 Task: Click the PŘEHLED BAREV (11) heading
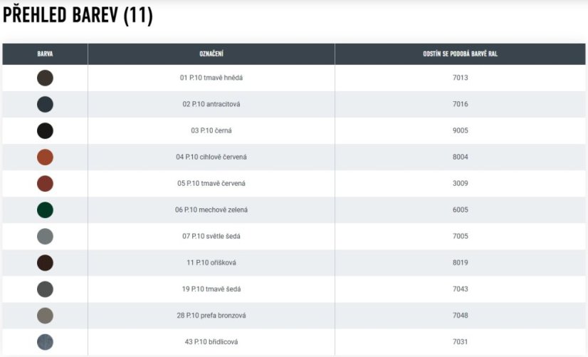pos(78,16)
